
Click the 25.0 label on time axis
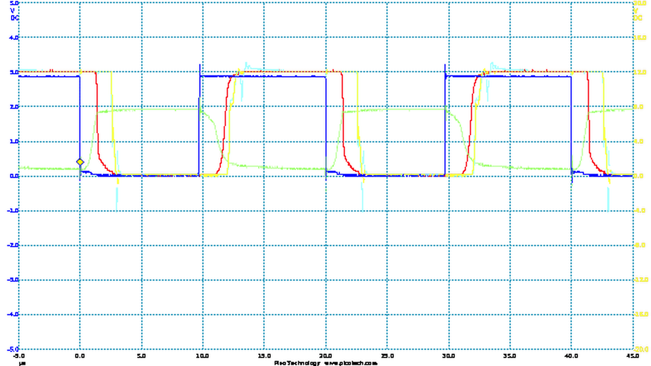coord(387,356)
